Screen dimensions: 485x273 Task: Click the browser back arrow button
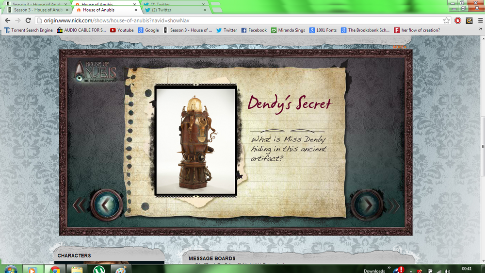coord(7,20)
